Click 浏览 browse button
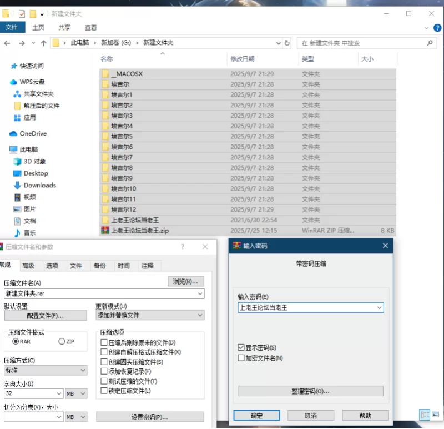The height and width of the screenshot is (429, 444). click(185, 281)
